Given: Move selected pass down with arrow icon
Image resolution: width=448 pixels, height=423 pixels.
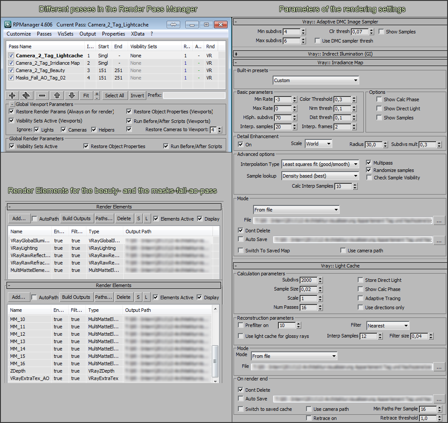Looking at the screenshot, I should [x=72, y=96].
